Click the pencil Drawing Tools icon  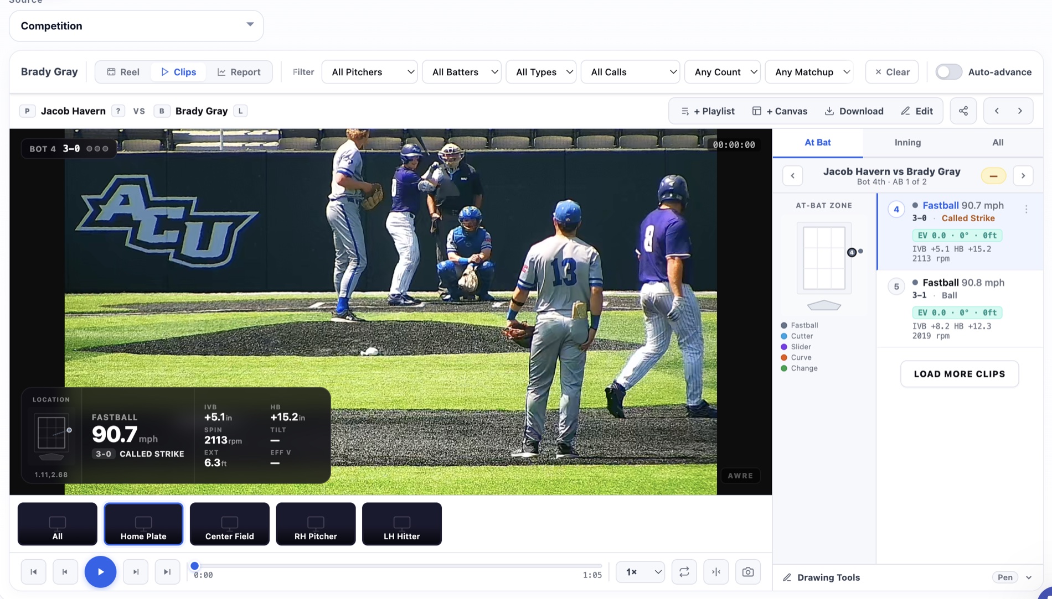(787, 577)
